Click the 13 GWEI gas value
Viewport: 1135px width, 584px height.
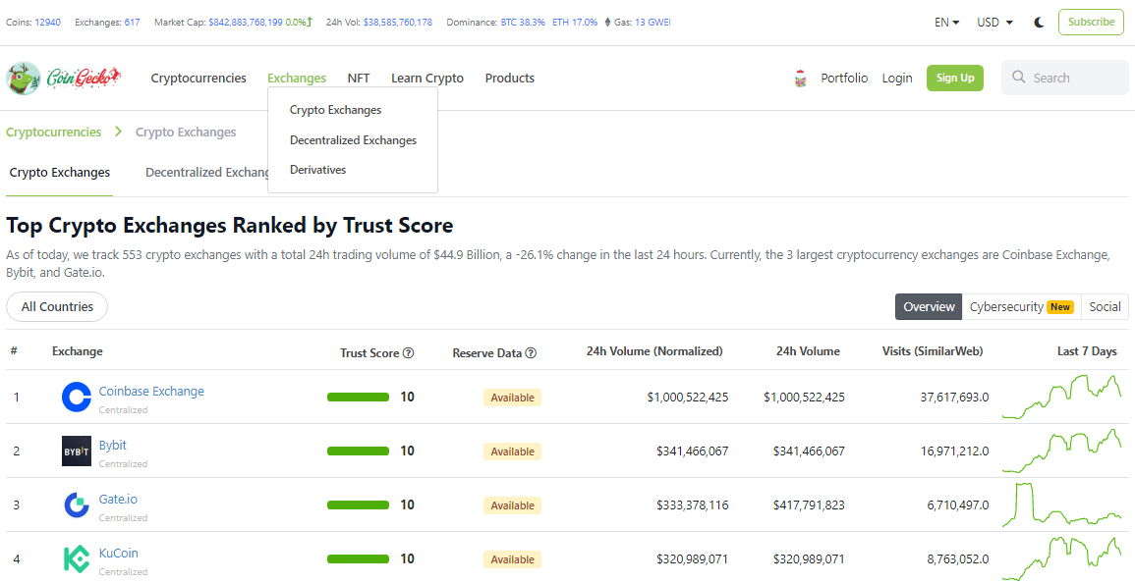tap(653, 23)
